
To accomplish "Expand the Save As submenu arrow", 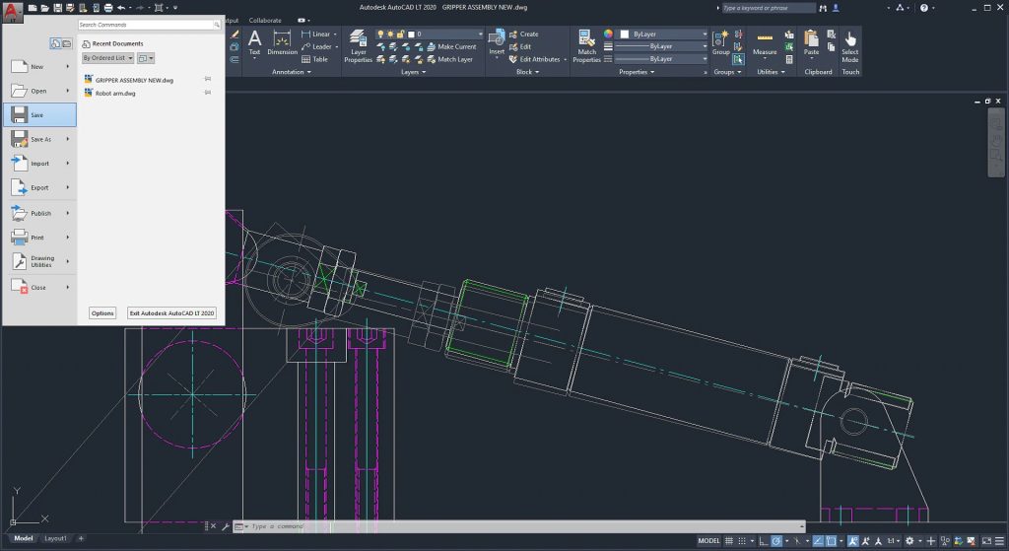I will 68,139.
